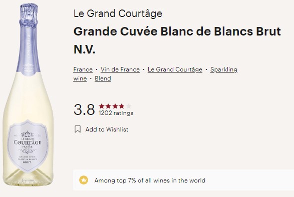
Task: Click the fourth red rating star
Action: 122,106
